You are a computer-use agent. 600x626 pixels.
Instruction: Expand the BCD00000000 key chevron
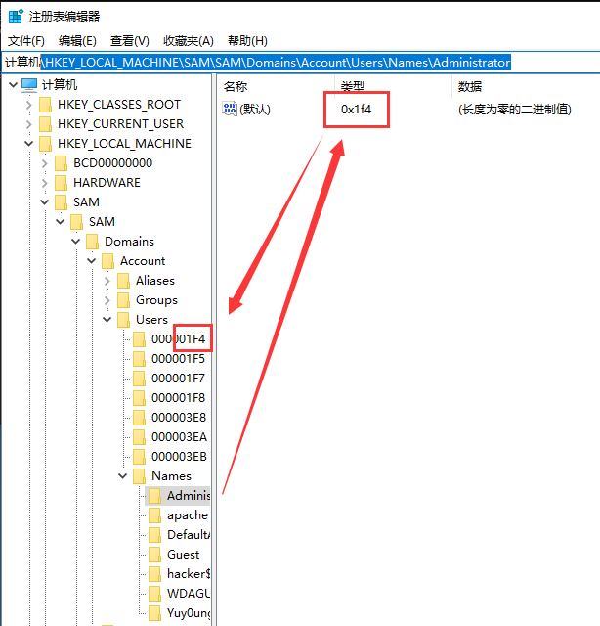click(44, 163)
